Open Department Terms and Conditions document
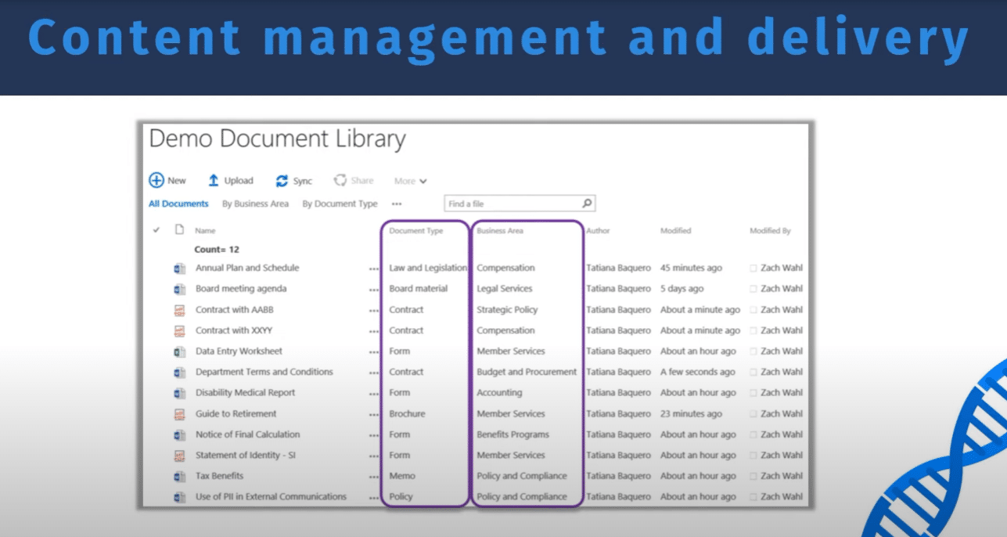1007x537 pixels. click(264, 372)
